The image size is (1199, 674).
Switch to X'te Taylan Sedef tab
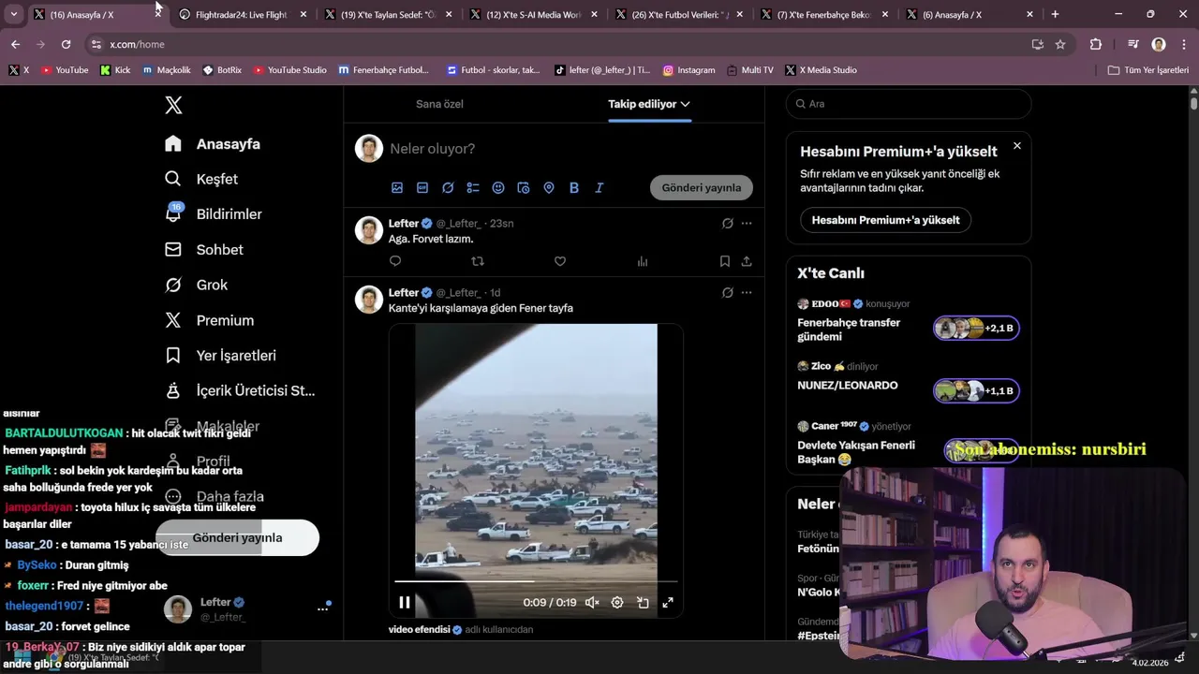point(387,15)
